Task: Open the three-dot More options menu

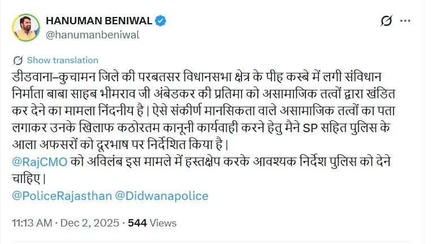Action: click(405, 21)
